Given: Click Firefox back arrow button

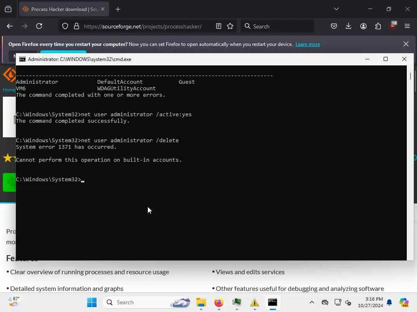Looking at the screenshot, I should tap(10, 26).
